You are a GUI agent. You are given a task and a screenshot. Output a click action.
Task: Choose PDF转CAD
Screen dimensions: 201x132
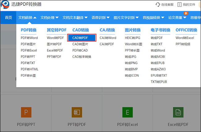pyautogui.click(x=80, y=50)
